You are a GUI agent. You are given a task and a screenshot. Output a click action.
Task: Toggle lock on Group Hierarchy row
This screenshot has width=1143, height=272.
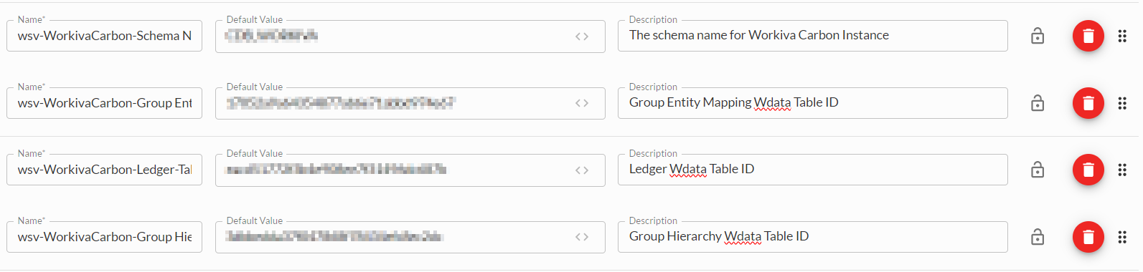pos(1038,237)
